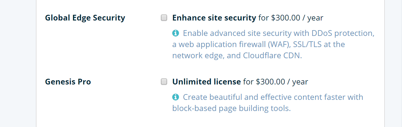402x127 pixels.
Task: Select the 'Genesis Pro' heading
Action: pos(68,82)
